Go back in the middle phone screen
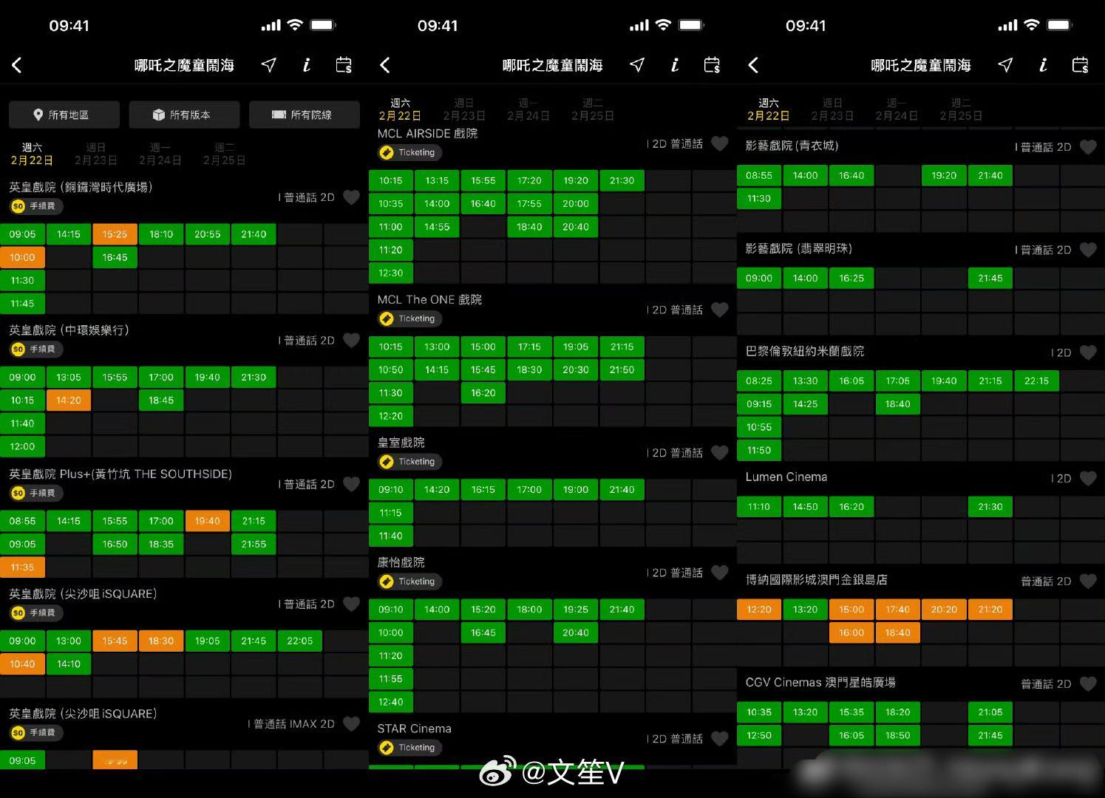The width and height of the screenshot is (1105, 798). coord(385,65)
